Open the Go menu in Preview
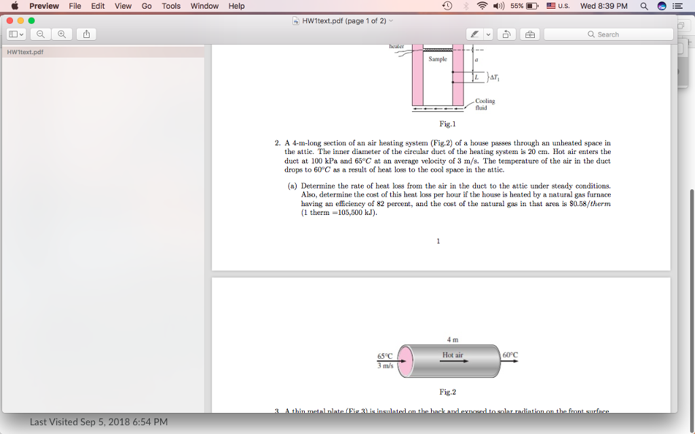Image resolution: width=695 pixels, height=434 pixels. click(146, 6)
